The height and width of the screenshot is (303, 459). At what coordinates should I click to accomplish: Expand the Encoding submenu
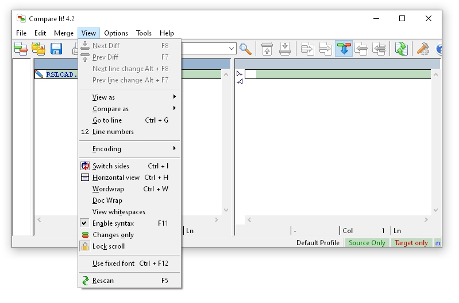pyautogui.click(x=130, y=149)
